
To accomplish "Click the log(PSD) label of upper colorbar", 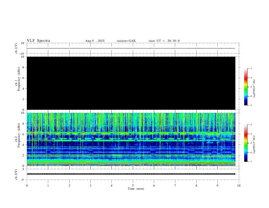I will [255, 87].
